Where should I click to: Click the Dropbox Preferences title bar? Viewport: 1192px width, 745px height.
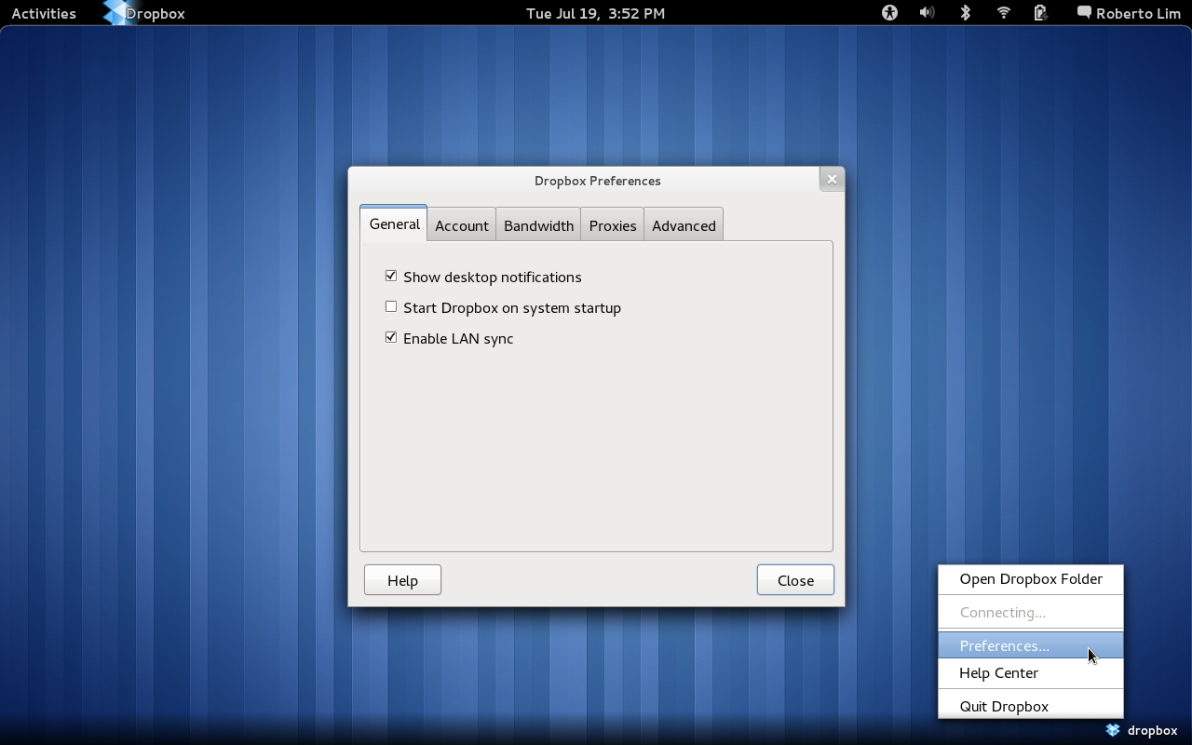[597, 181]
